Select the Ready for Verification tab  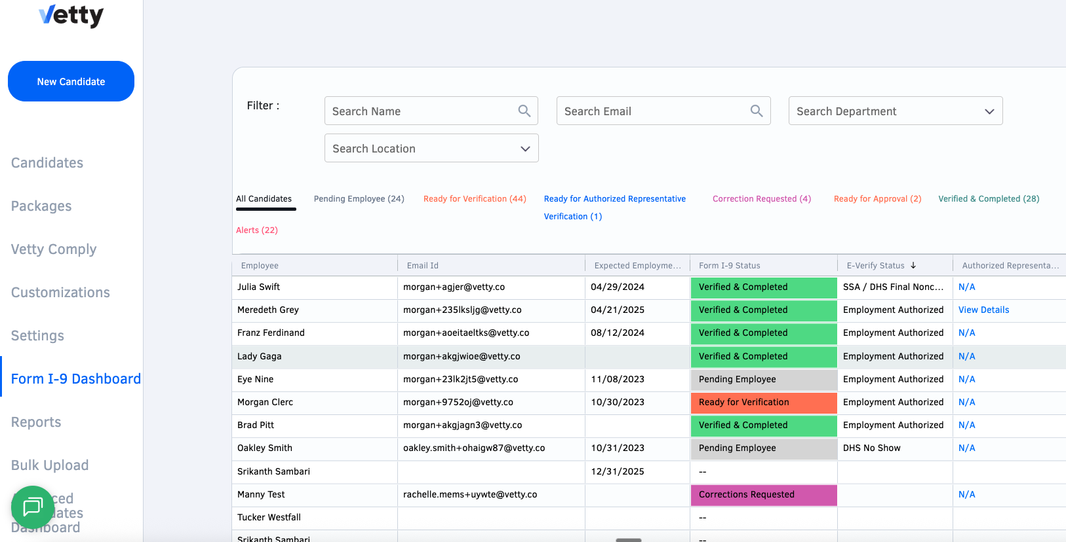tap(474, 199)
